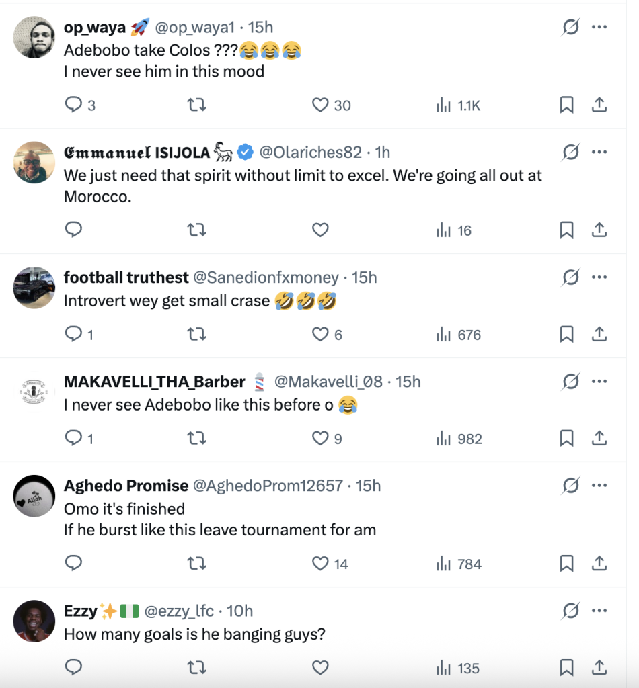Open MAKAVELLI_THA_Barber's profile name link
This screenshot has height=688, width=639.
point(154,382)
